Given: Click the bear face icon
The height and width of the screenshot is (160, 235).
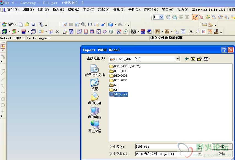Looking at the screenshot, I should pos(133,32).
